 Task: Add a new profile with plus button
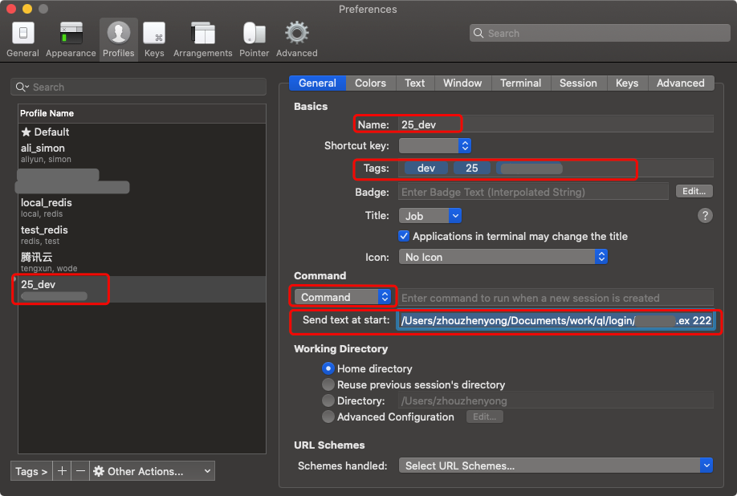tap(62, 470)
